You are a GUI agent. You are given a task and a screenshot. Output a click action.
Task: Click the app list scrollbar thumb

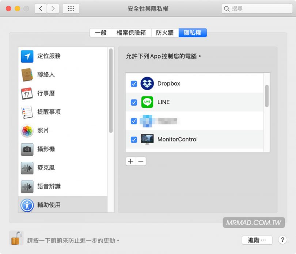(266, 96)
